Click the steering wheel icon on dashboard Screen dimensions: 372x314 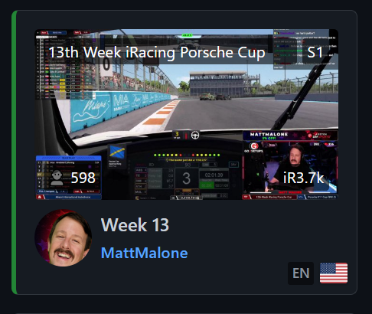click(x=195, y=135)
